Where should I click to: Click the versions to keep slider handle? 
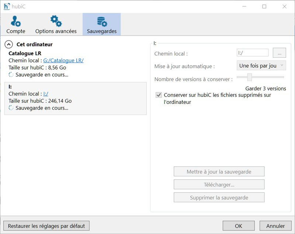tap(250, 77)
